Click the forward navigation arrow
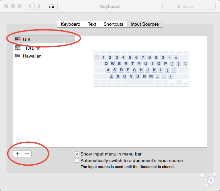 39,6
